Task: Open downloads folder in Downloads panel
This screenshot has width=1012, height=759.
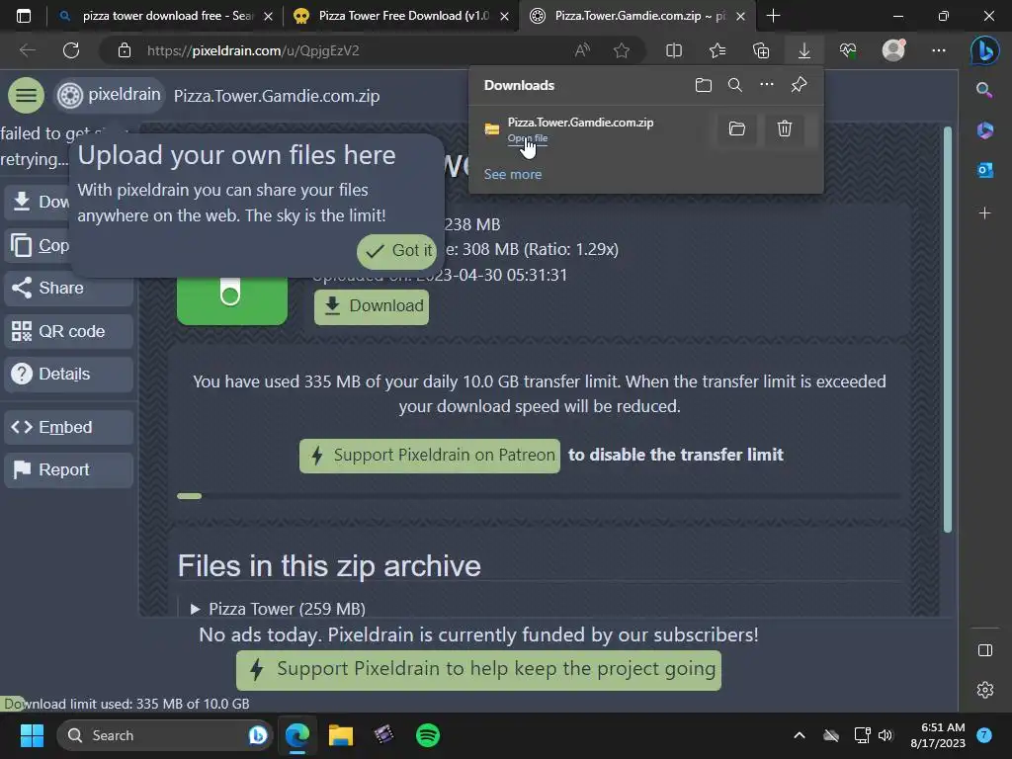Action: point(704,85)
